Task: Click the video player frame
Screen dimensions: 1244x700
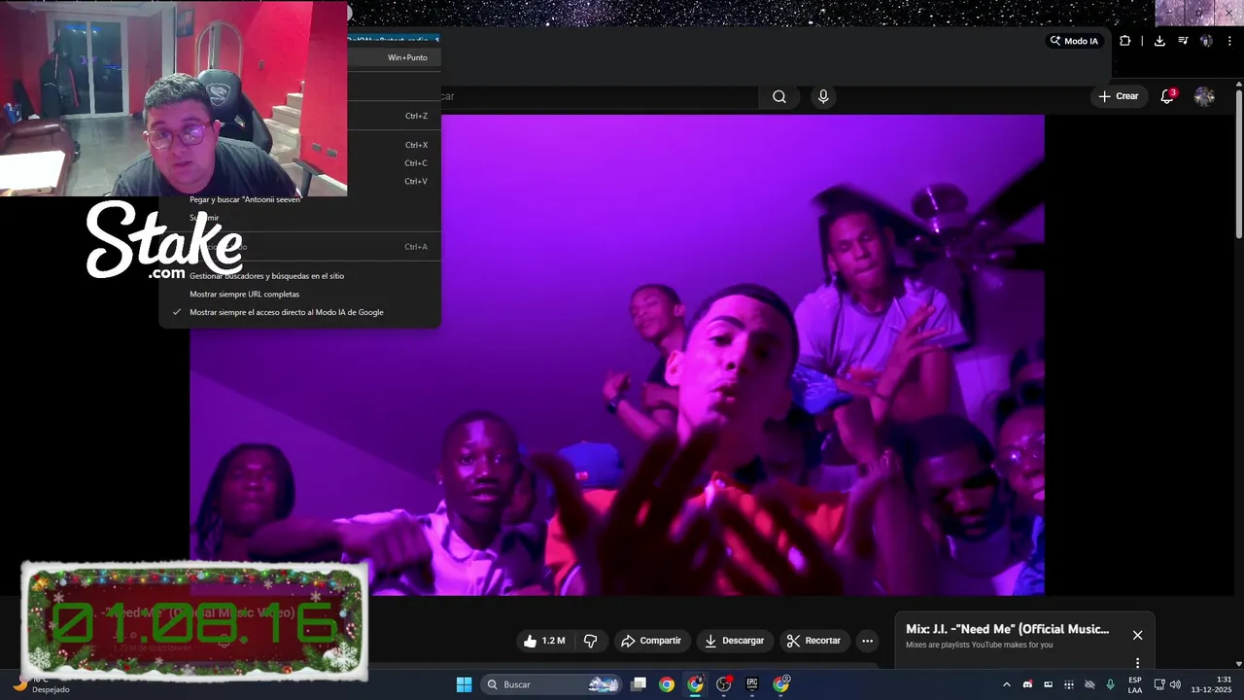Action: click(x=617, y=355)
